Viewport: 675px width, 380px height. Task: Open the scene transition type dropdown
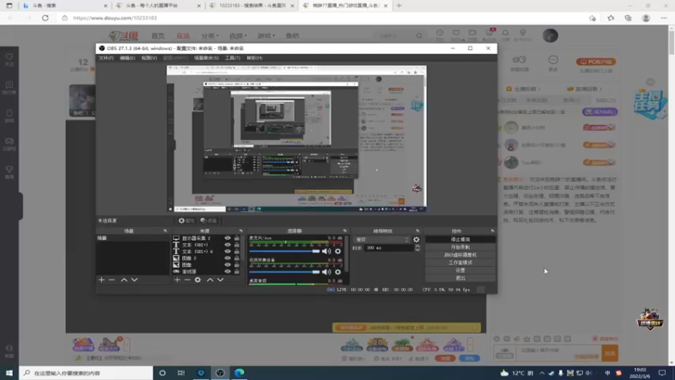click(x=381, y=240)
